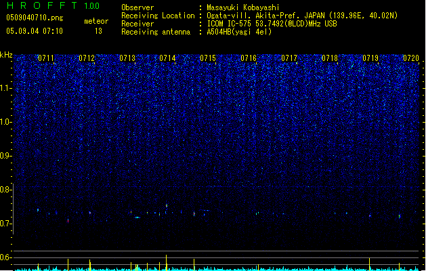Click the Receiver label
This screenshot has width=426, height=271.
(x=137, y=24)
